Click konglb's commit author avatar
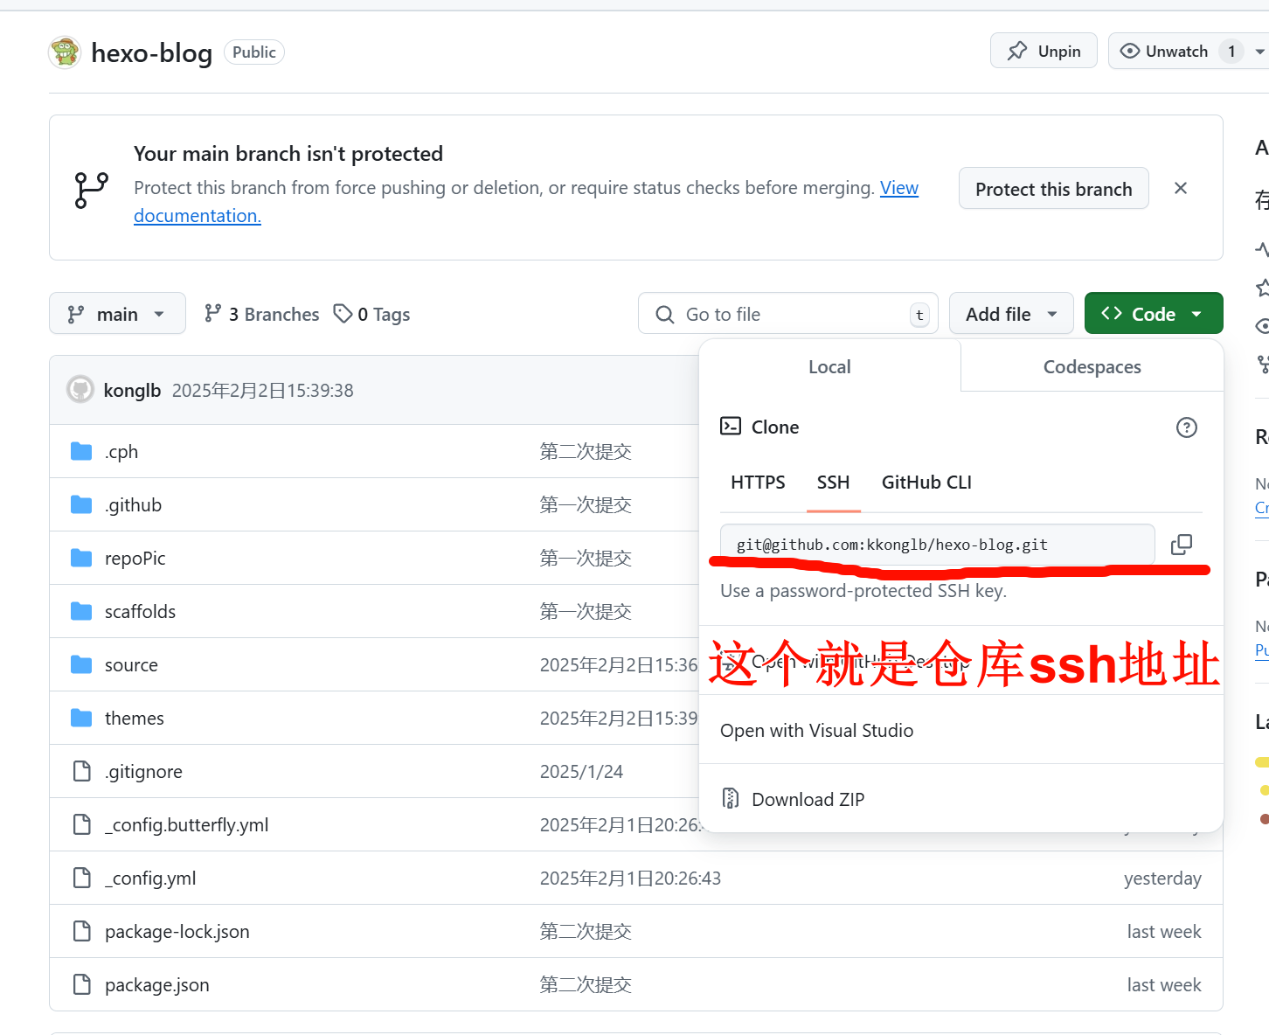Screen dimensions: 1269x1035 [x=80, y=390]
